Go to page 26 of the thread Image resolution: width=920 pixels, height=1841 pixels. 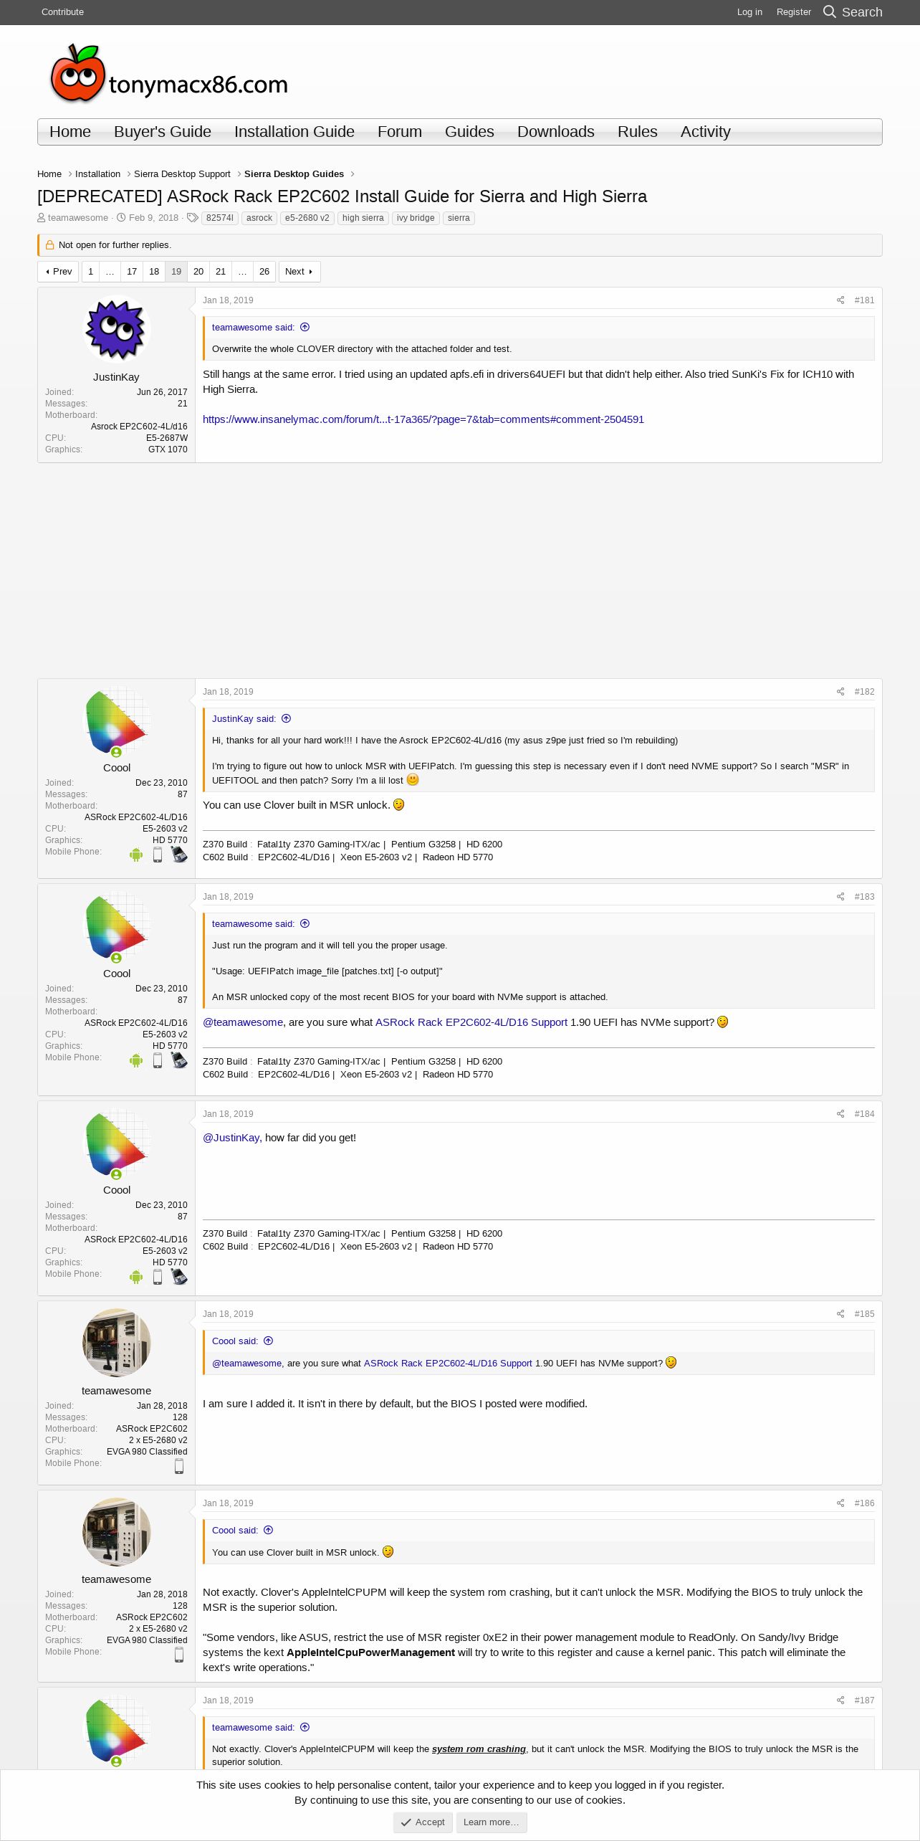pyautogui.click(x=264, y=272)
